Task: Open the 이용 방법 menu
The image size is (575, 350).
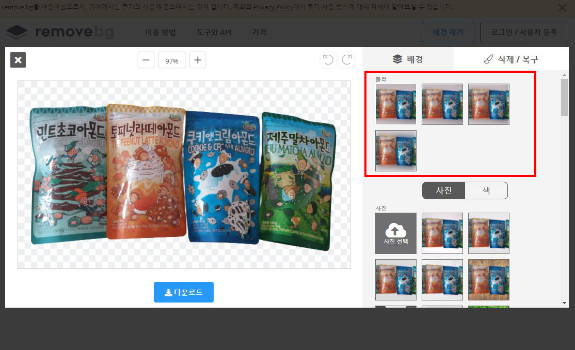Action: pyautogui.click(x=160, y=33)
